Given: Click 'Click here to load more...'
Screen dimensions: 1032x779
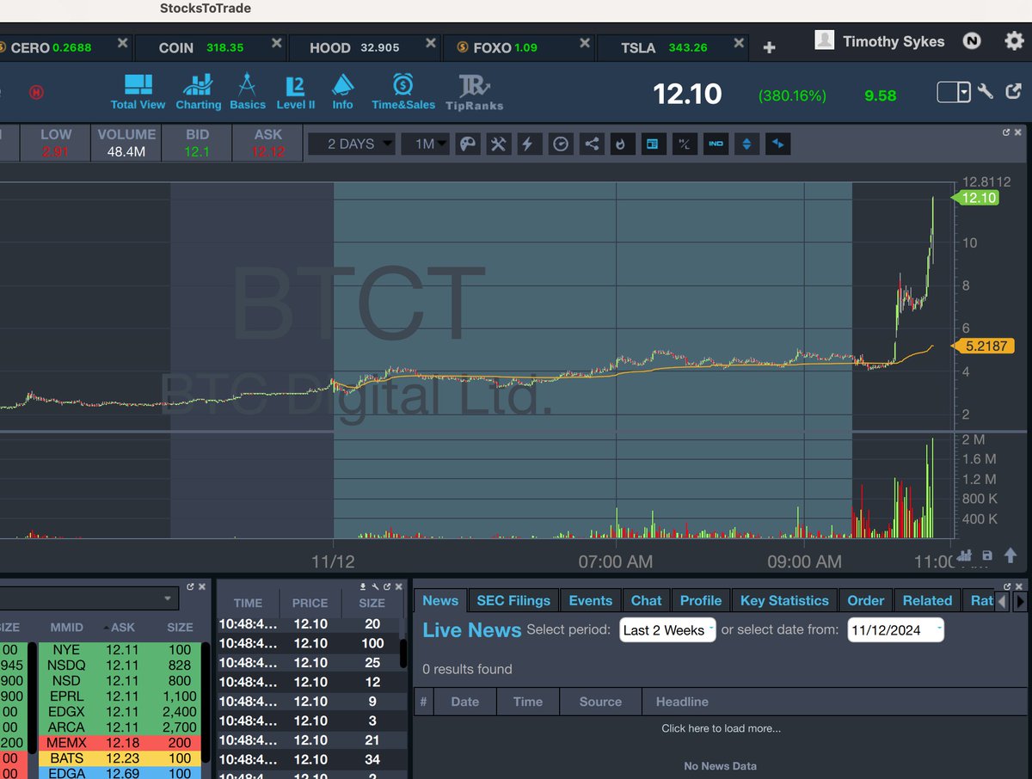Looking at the screenshot, I should [x=721, y=728].
